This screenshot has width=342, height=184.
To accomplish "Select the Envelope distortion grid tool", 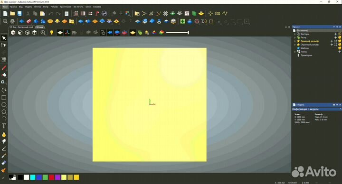I will tap(4, 59).
